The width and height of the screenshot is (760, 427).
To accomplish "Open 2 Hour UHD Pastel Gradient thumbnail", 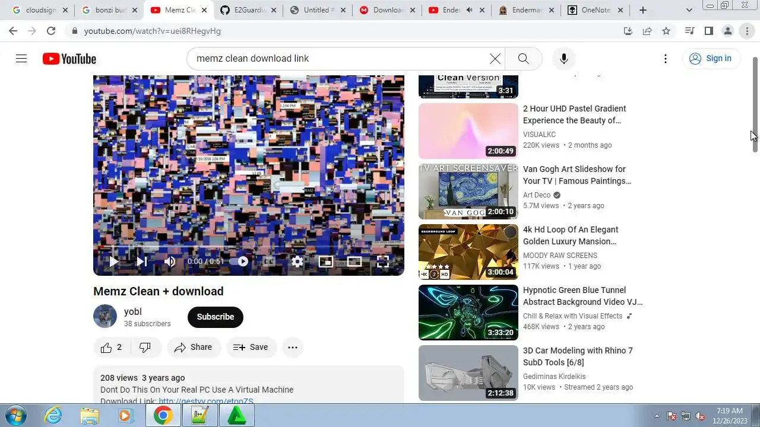I will 468,131.
